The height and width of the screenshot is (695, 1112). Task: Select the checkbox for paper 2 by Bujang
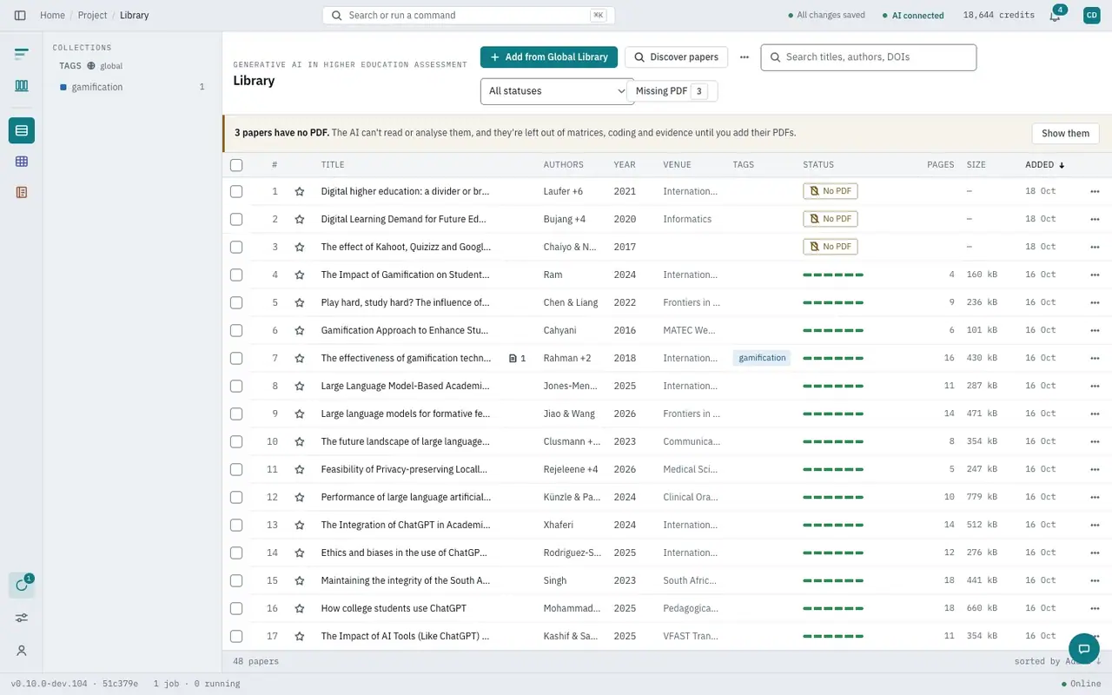(x=236, y=219)
